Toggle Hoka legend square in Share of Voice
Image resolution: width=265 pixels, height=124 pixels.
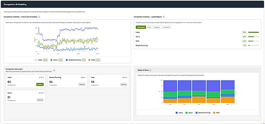(177, 113)
